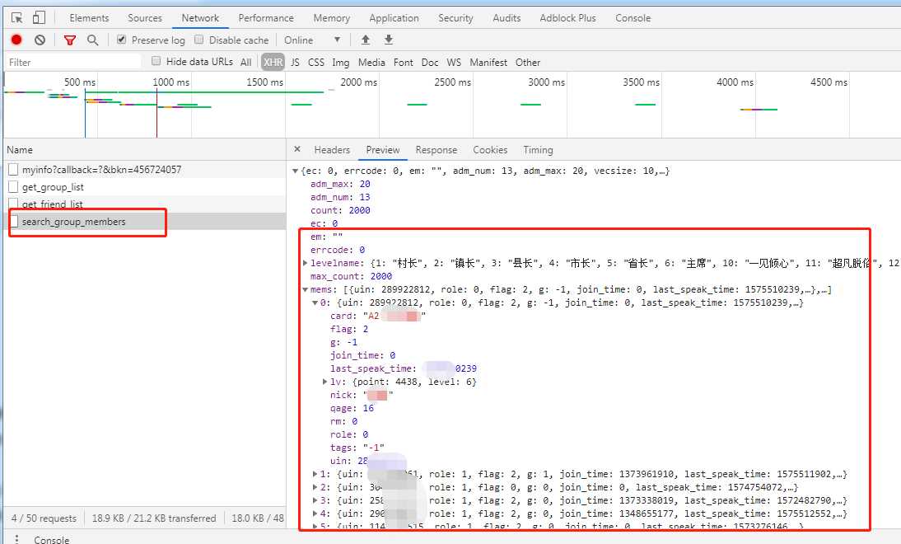Viewport: 901px width, 544px height.
Task: Filter requests by Other type
Action: coord(527,62)
